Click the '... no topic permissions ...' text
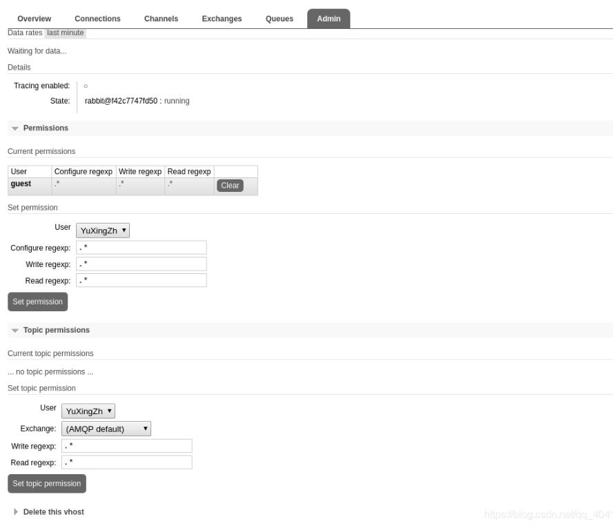 pos(50,372)
